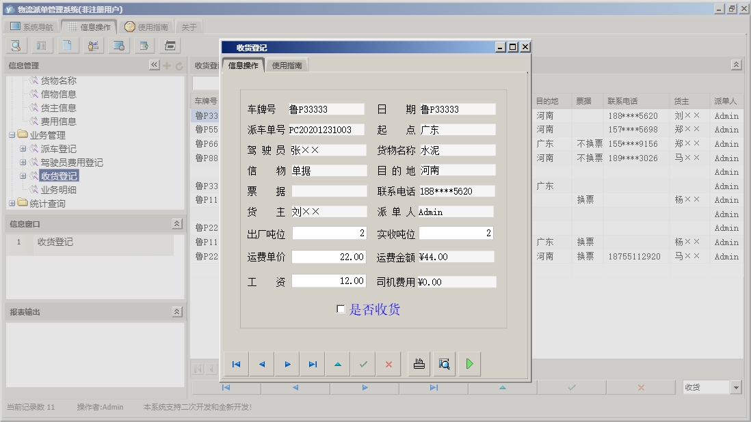This screenshot has height=422, width=751.
Task: Confirm the record with the green checkmark
Action: tap(363, 364)
